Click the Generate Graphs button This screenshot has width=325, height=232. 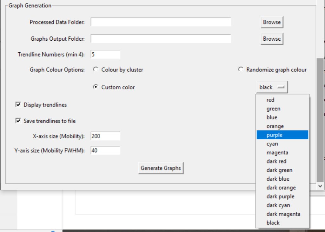coord(161,168)
